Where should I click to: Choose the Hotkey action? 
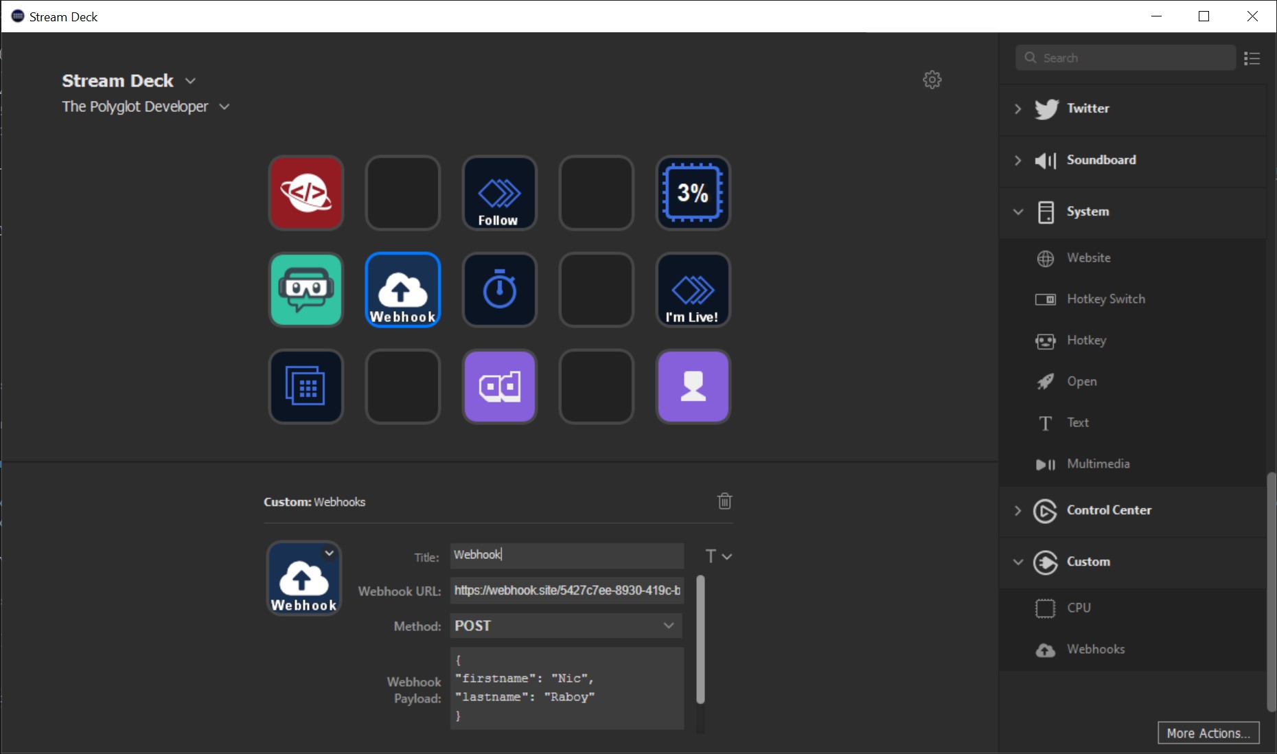(x=1133, y=341)
